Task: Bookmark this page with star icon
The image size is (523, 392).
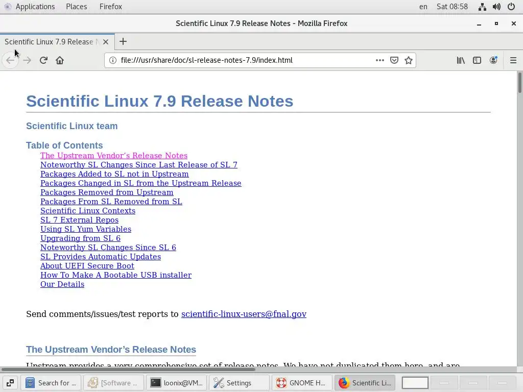Action: pos(409,60)
